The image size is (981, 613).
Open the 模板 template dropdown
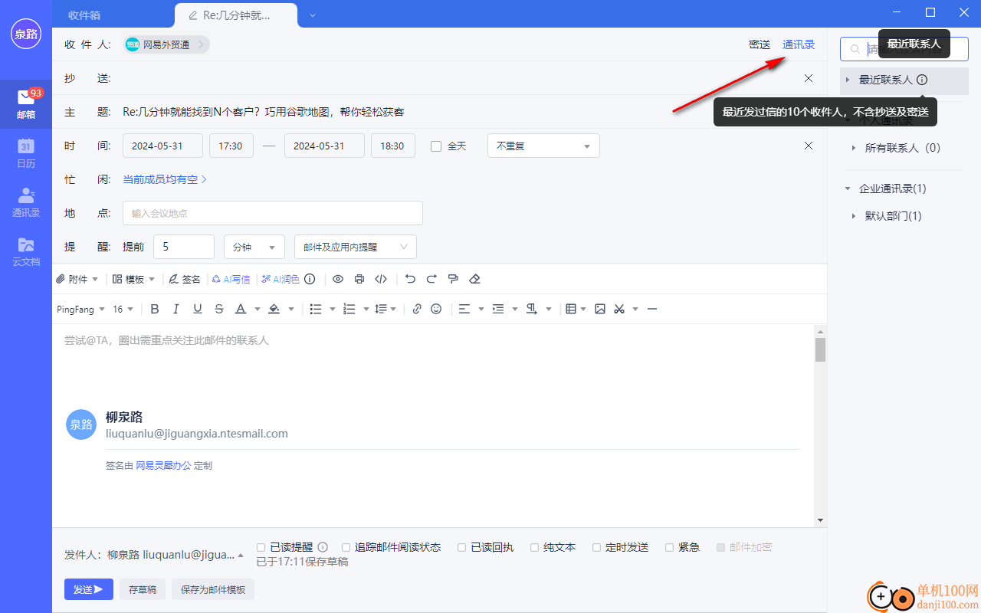click(x=133, y=279)
